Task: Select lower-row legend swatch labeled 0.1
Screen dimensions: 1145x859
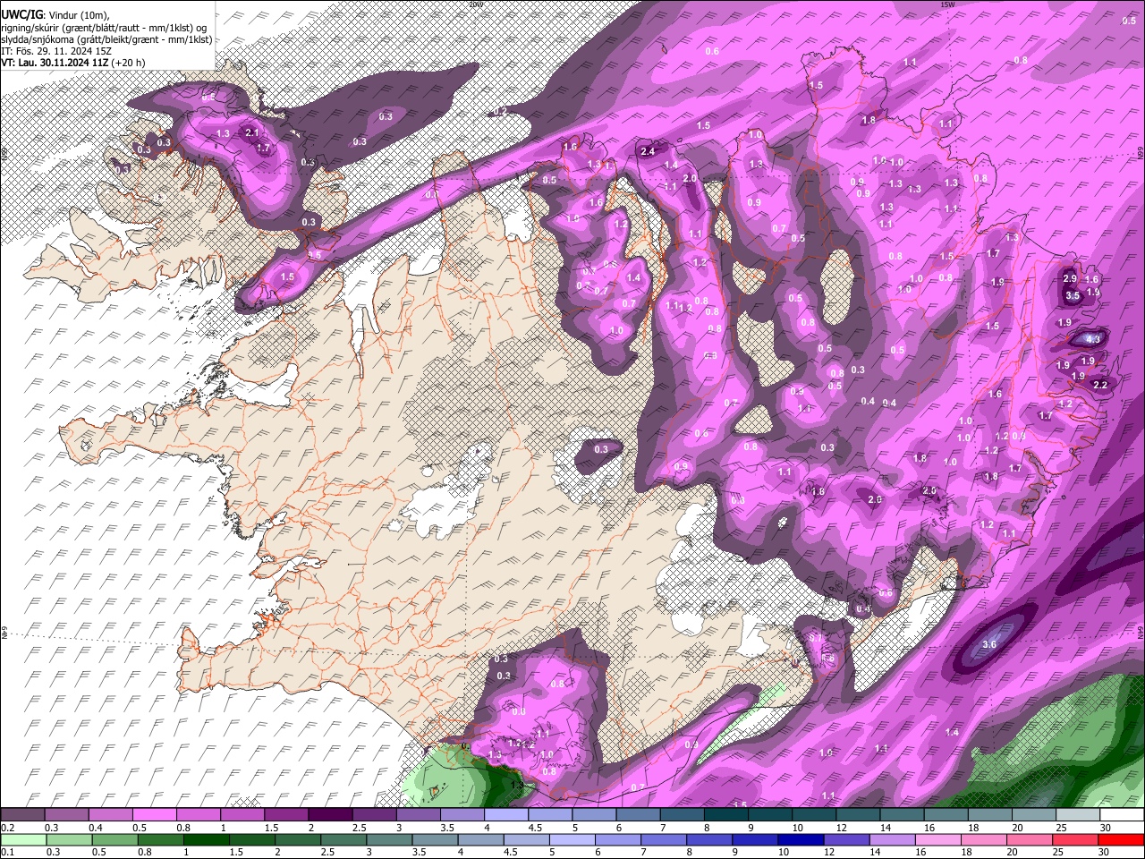Action: pyautogui.click(x=23, y=839)
